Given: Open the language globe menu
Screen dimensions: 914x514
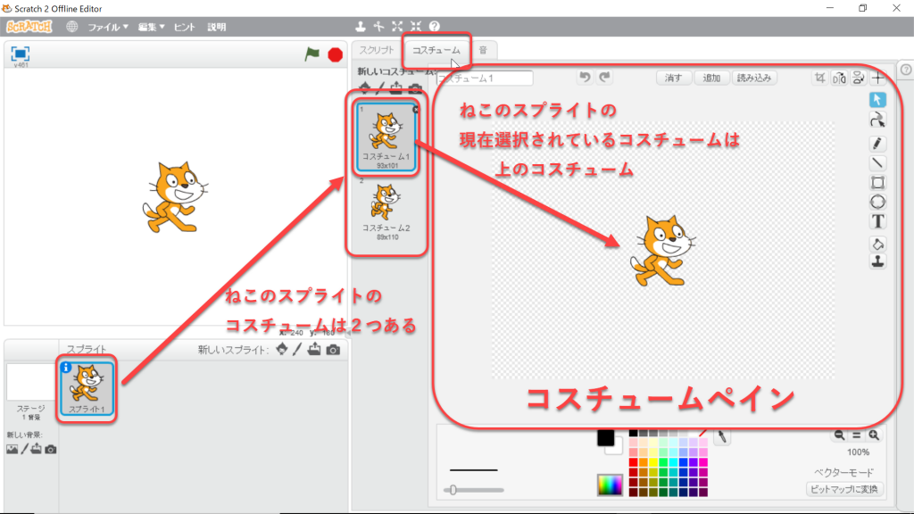Looking at the screenshot, I should coord(71,27).
